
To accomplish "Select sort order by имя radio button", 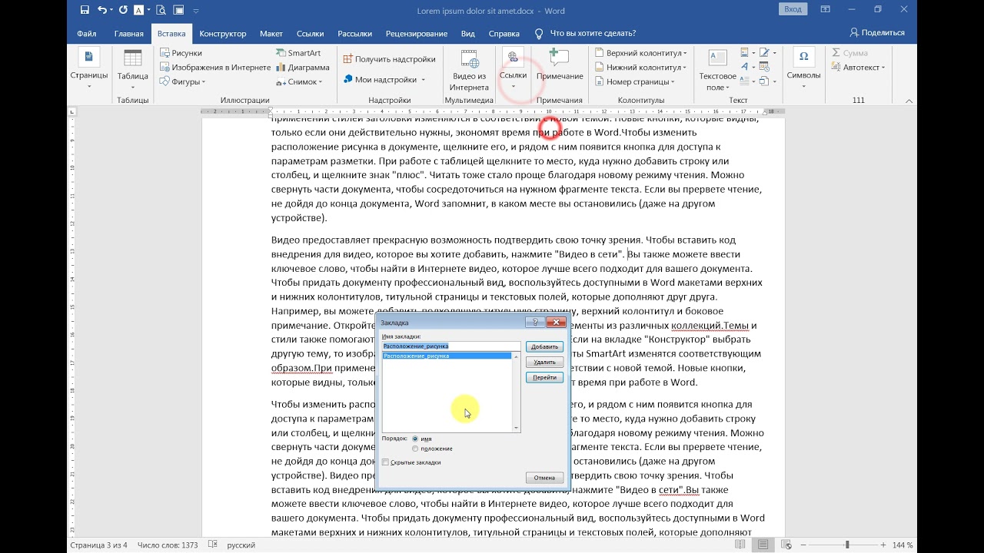I will point(415,439).
